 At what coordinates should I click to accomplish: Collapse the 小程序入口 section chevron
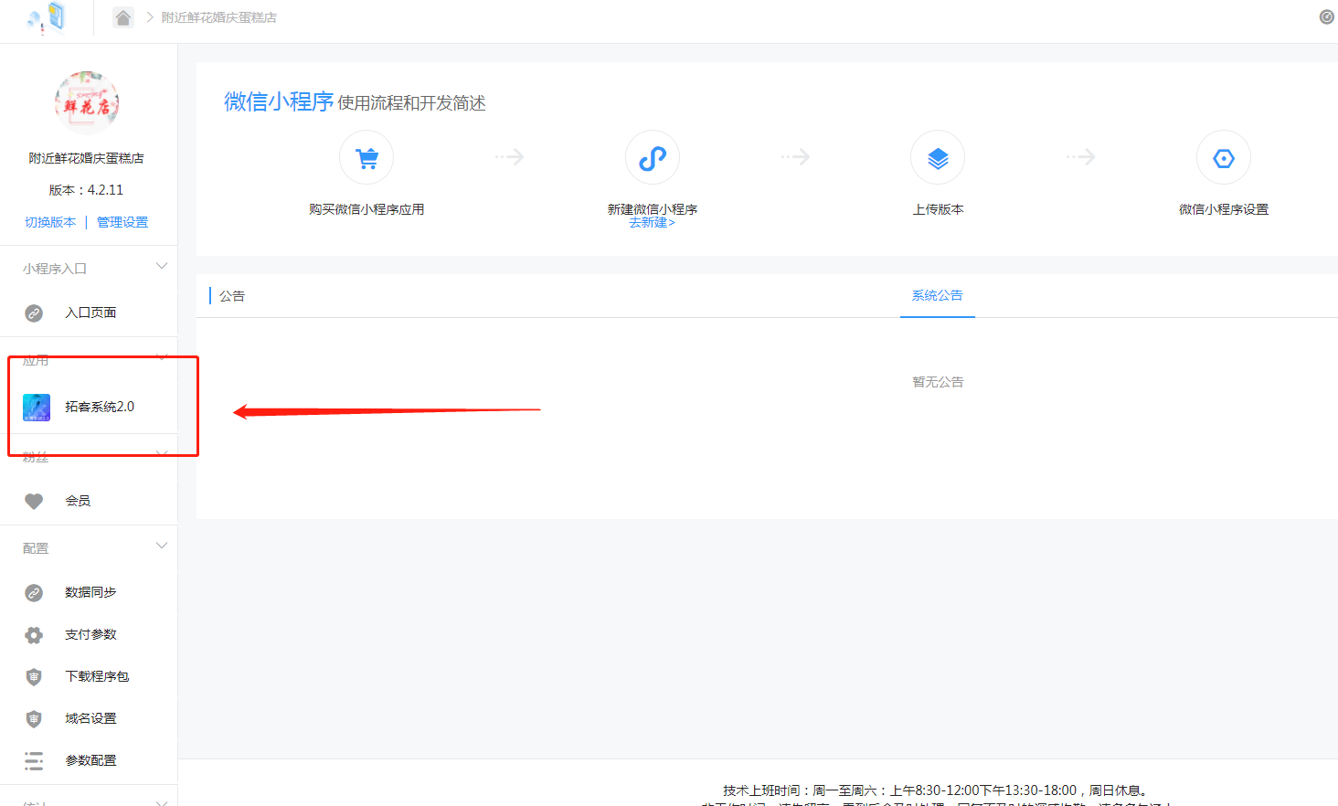coord(162,267)
